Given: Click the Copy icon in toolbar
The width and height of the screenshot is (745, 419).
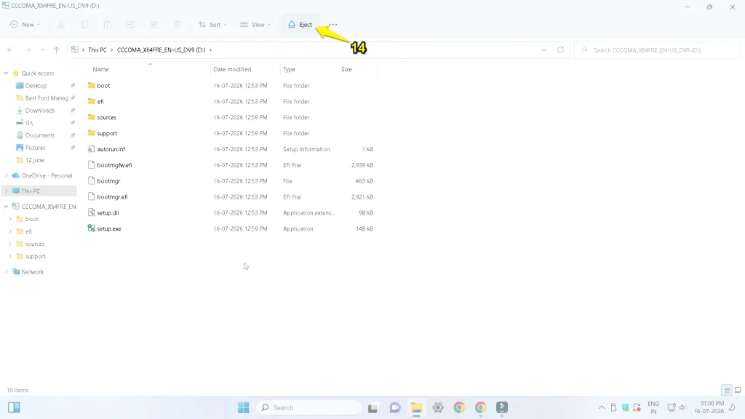Looking at the screenshot, I should 84,25.
